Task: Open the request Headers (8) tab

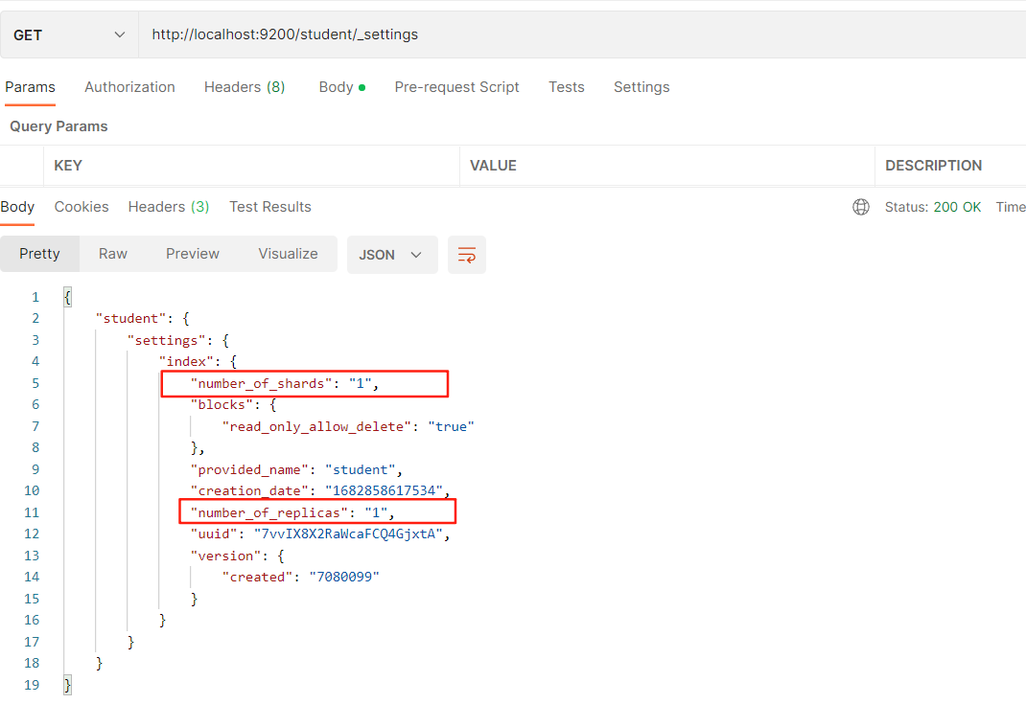Action: pyautogui.click(x=245, y=87)
